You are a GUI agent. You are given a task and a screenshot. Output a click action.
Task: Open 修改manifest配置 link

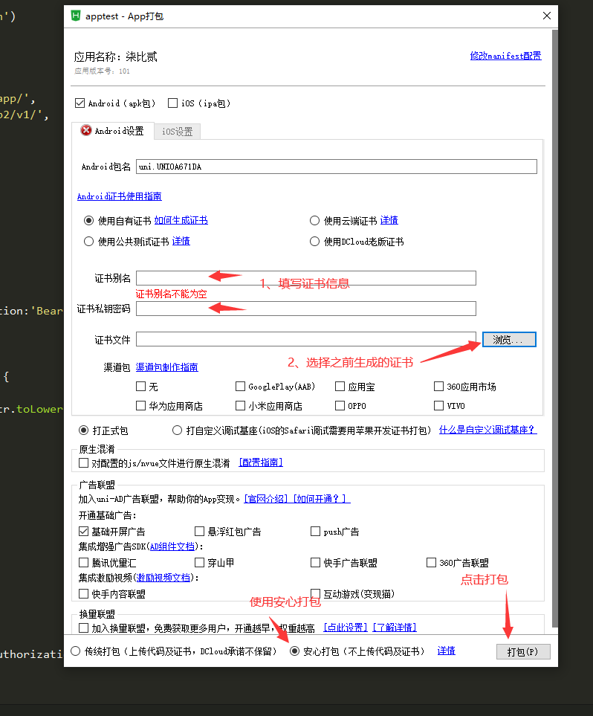pos(505,56)
